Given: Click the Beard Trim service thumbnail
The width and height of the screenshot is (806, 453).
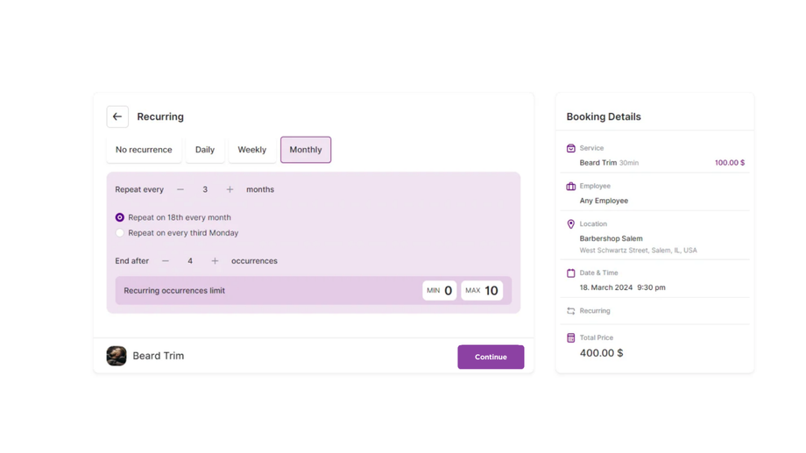Looking at the screenshot, I should (x=117, y=356).
